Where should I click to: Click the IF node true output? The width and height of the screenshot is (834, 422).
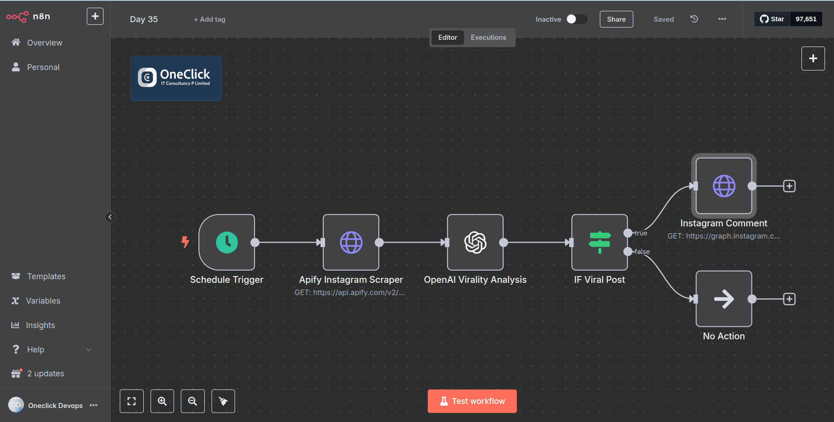[628, 233]
